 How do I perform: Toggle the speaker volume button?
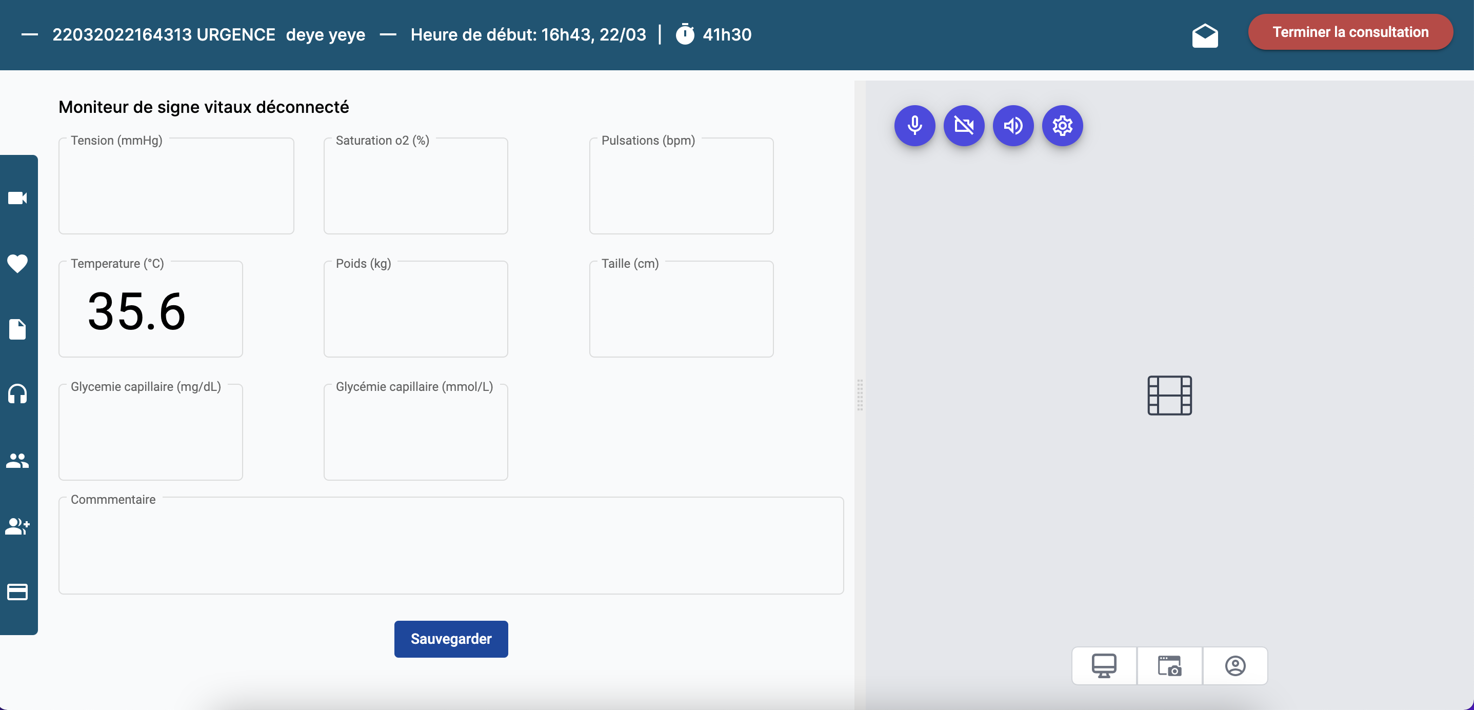pyautogui.click(x=1013, y=125)
